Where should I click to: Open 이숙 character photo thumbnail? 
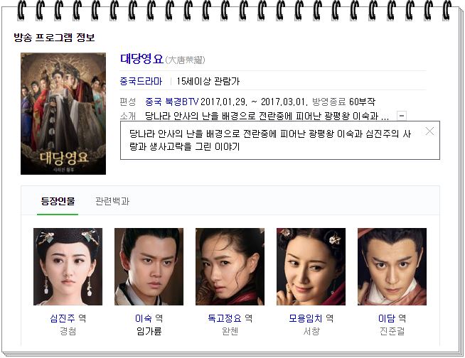(x=149, y=266)
